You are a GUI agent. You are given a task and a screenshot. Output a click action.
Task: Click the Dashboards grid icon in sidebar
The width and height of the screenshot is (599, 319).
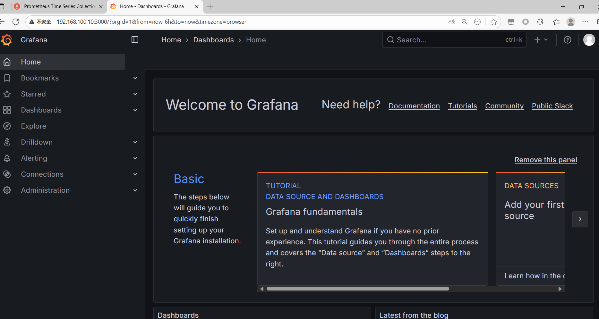click(7, 110)
